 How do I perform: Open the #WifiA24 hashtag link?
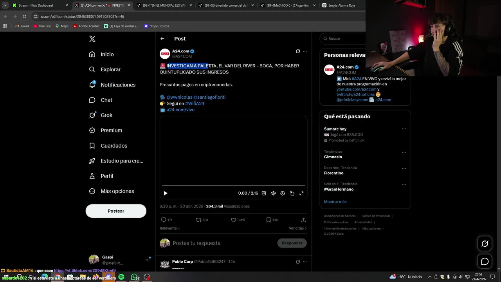(195, 103)
